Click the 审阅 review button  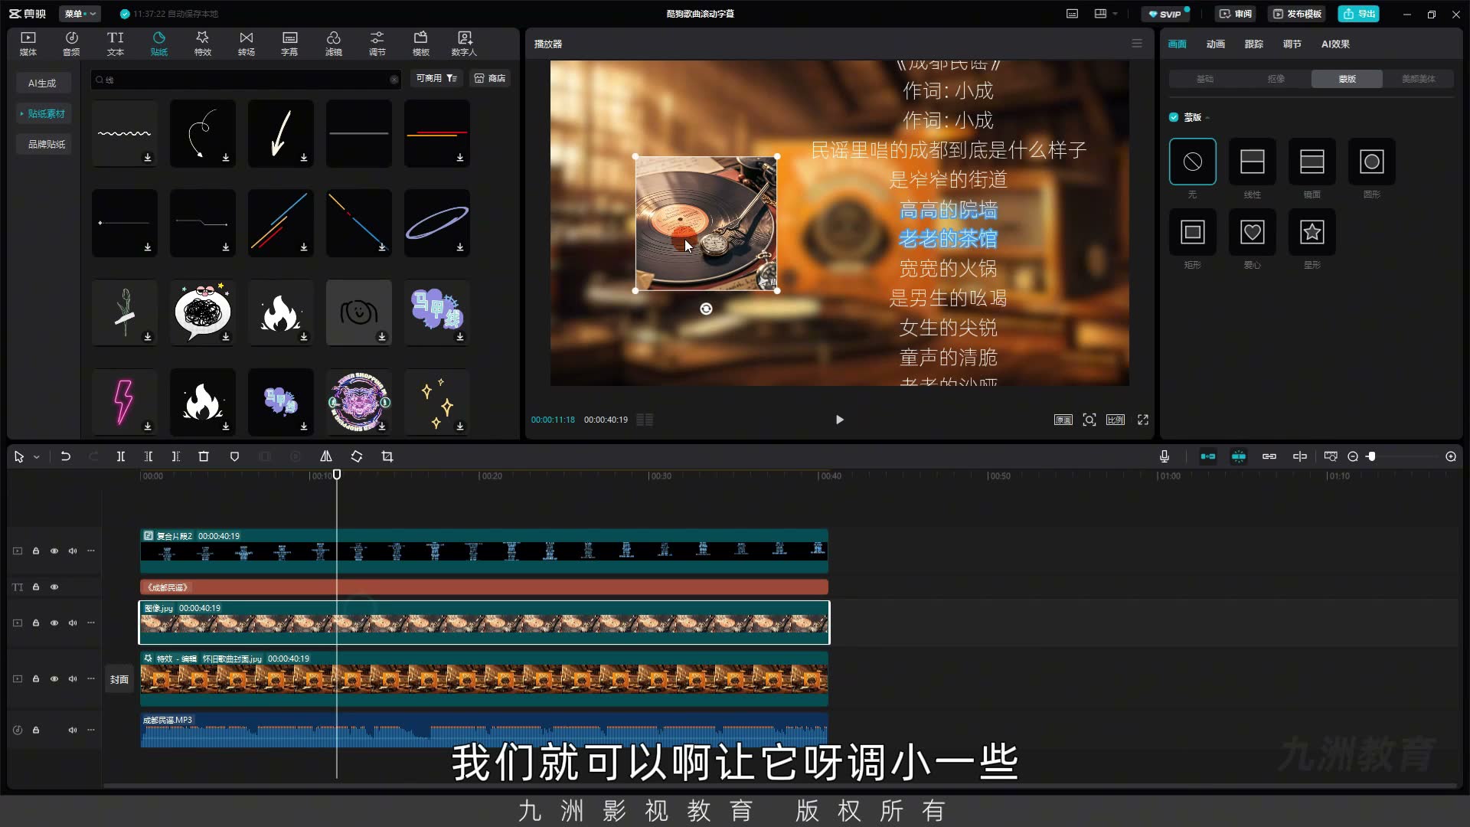(x=1236, y=14)
